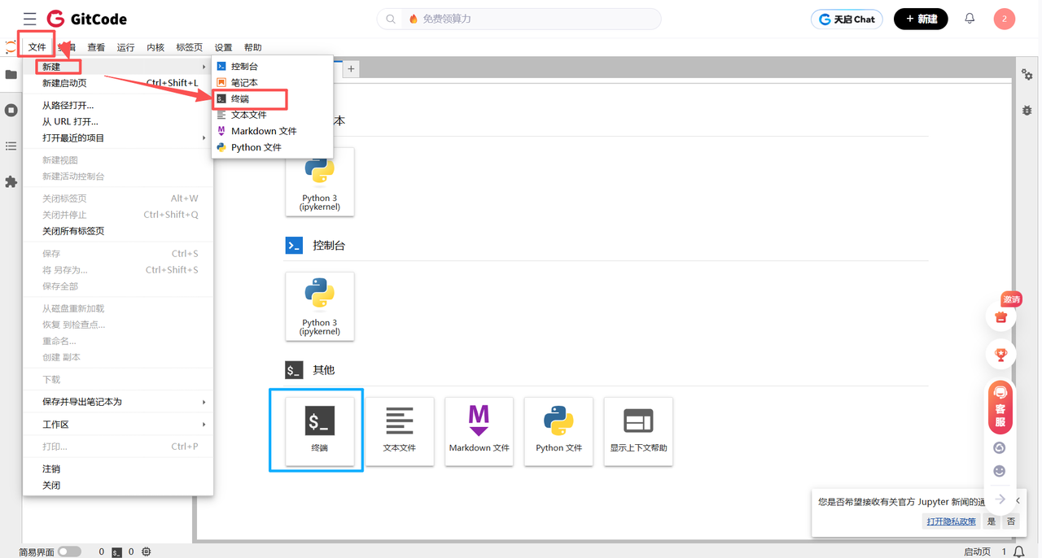Click the 邀请 gift icon
The image size is (1042, 558).
1001,316
